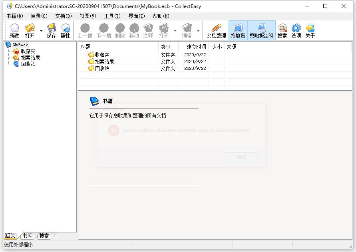This screenshot has height=252, width=356.
Task: Open the 工具(T) menu
Action: click(x=112, y=16)
